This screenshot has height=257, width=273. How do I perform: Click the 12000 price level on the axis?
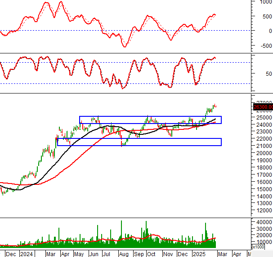(x=263, y=210)
